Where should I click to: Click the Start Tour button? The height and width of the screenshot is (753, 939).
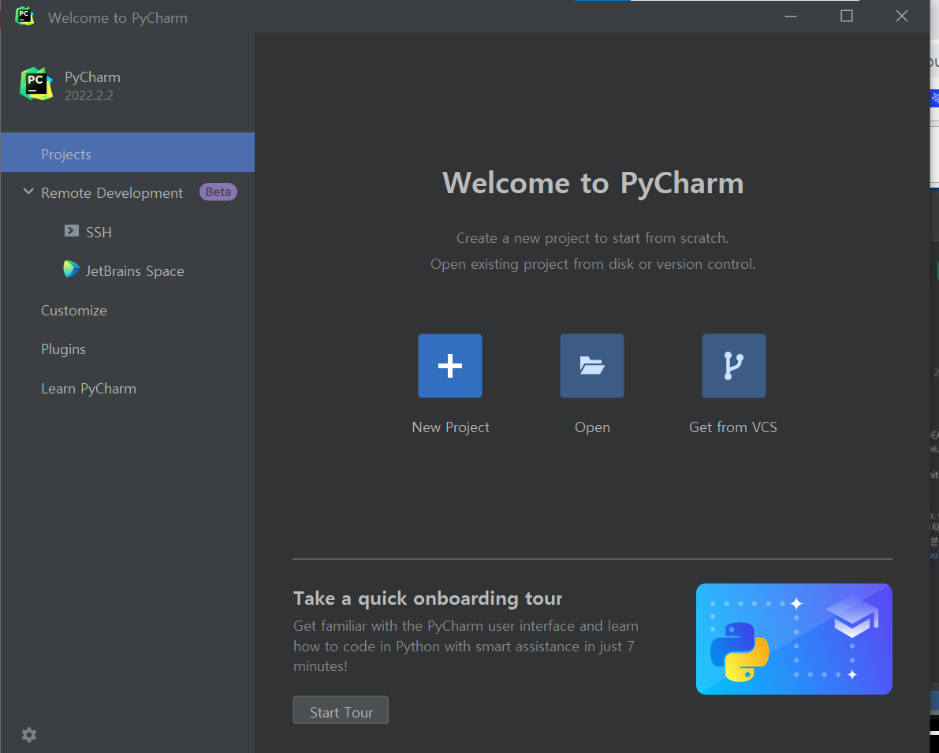341,710
